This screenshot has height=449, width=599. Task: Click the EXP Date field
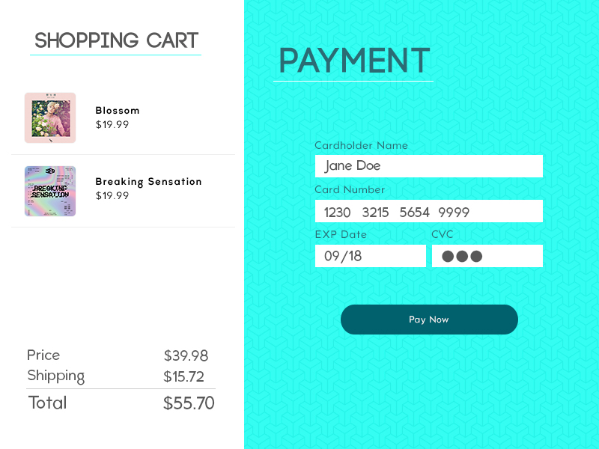[370, 256]
